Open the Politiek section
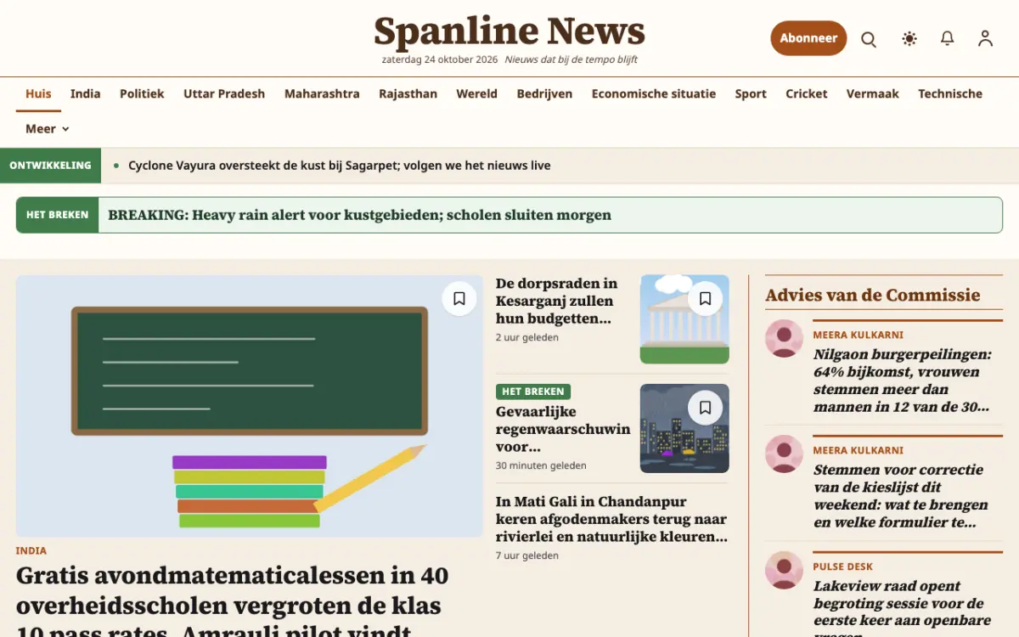Screen dimensions: 1019x637 (x=142, y=94)
